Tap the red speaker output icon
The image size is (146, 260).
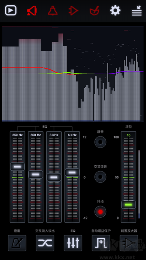[x=32, y=11]
